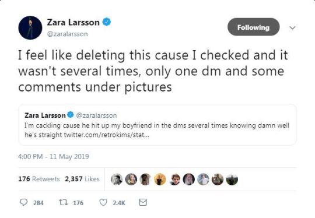The width and height of the screenshot is (315, 218).
Task: Click the last liker avatar in row
Action: point(232,180)
